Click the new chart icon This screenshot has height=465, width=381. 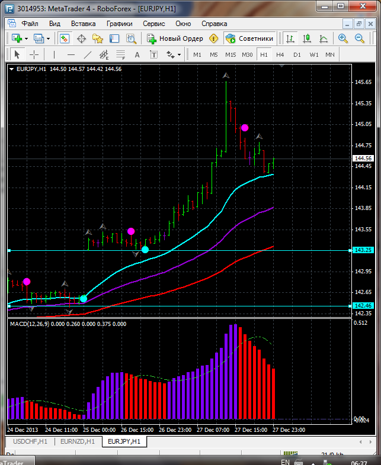[x=15, y=38]
